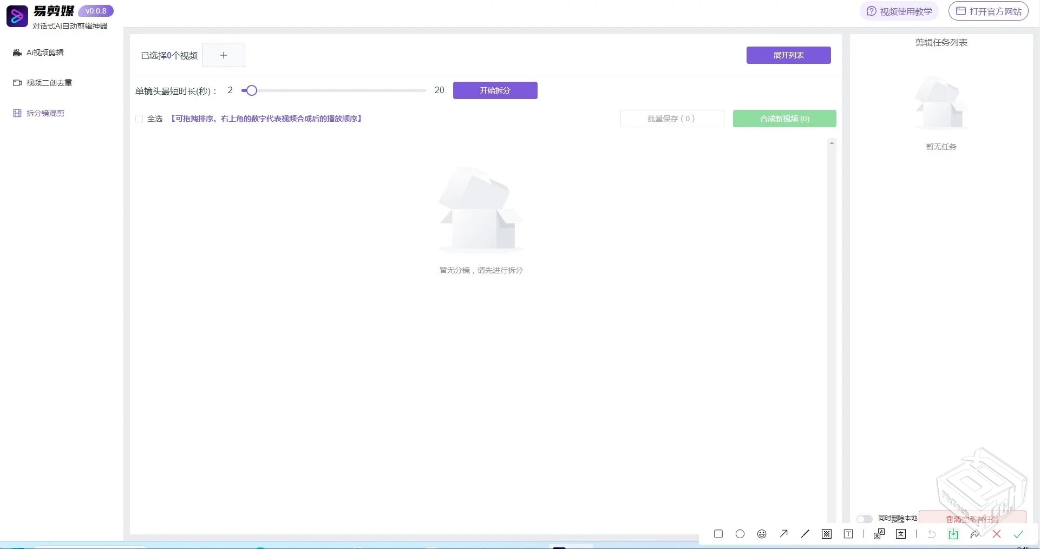1040x549 pixels.
Task: Click the undo icon in annotation toolbar
Action: click(x=931, y=534)
